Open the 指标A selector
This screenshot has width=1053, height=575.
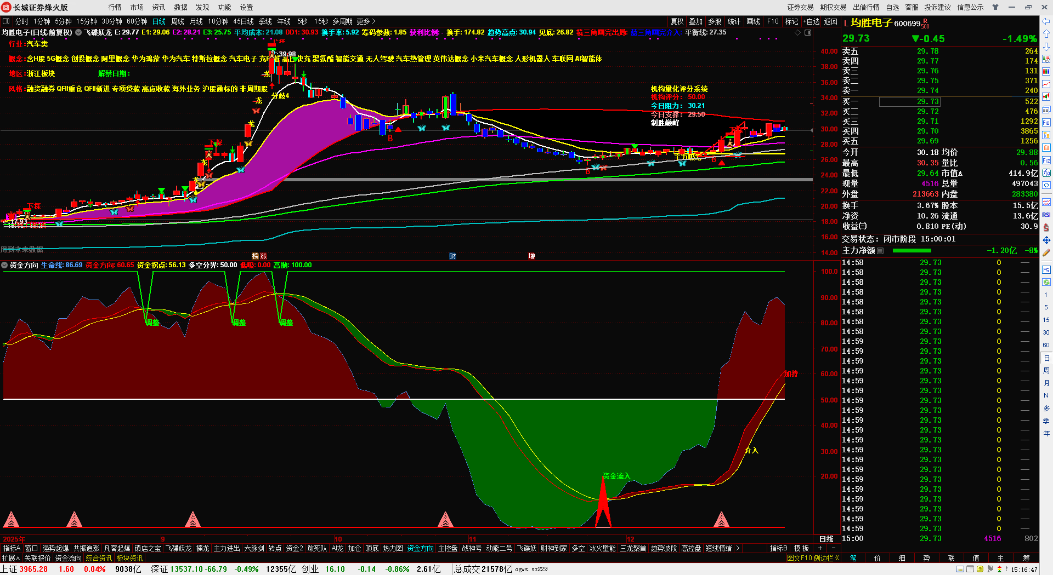point(12,548)
